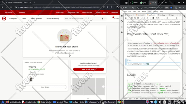
Task: Open Firefox new tab with plus icon
Action: [x=162, y=3]
